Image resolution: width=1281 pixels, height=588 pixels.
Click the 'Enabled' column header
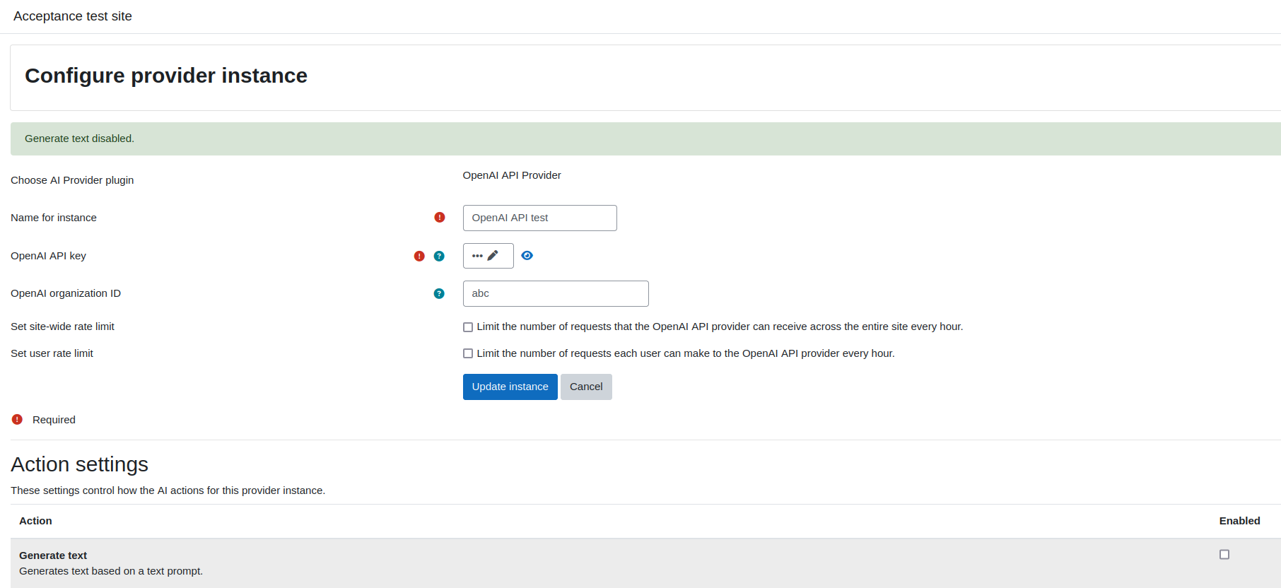tap(1239, 521)
